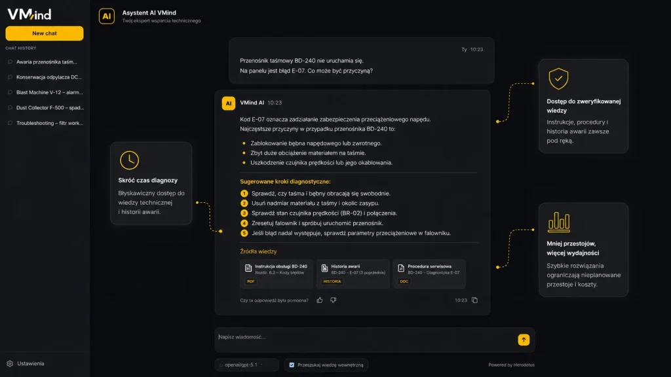Click the PDF tag badge
Image resolution: width=671 pixels, height=377 pixels.
251,281
